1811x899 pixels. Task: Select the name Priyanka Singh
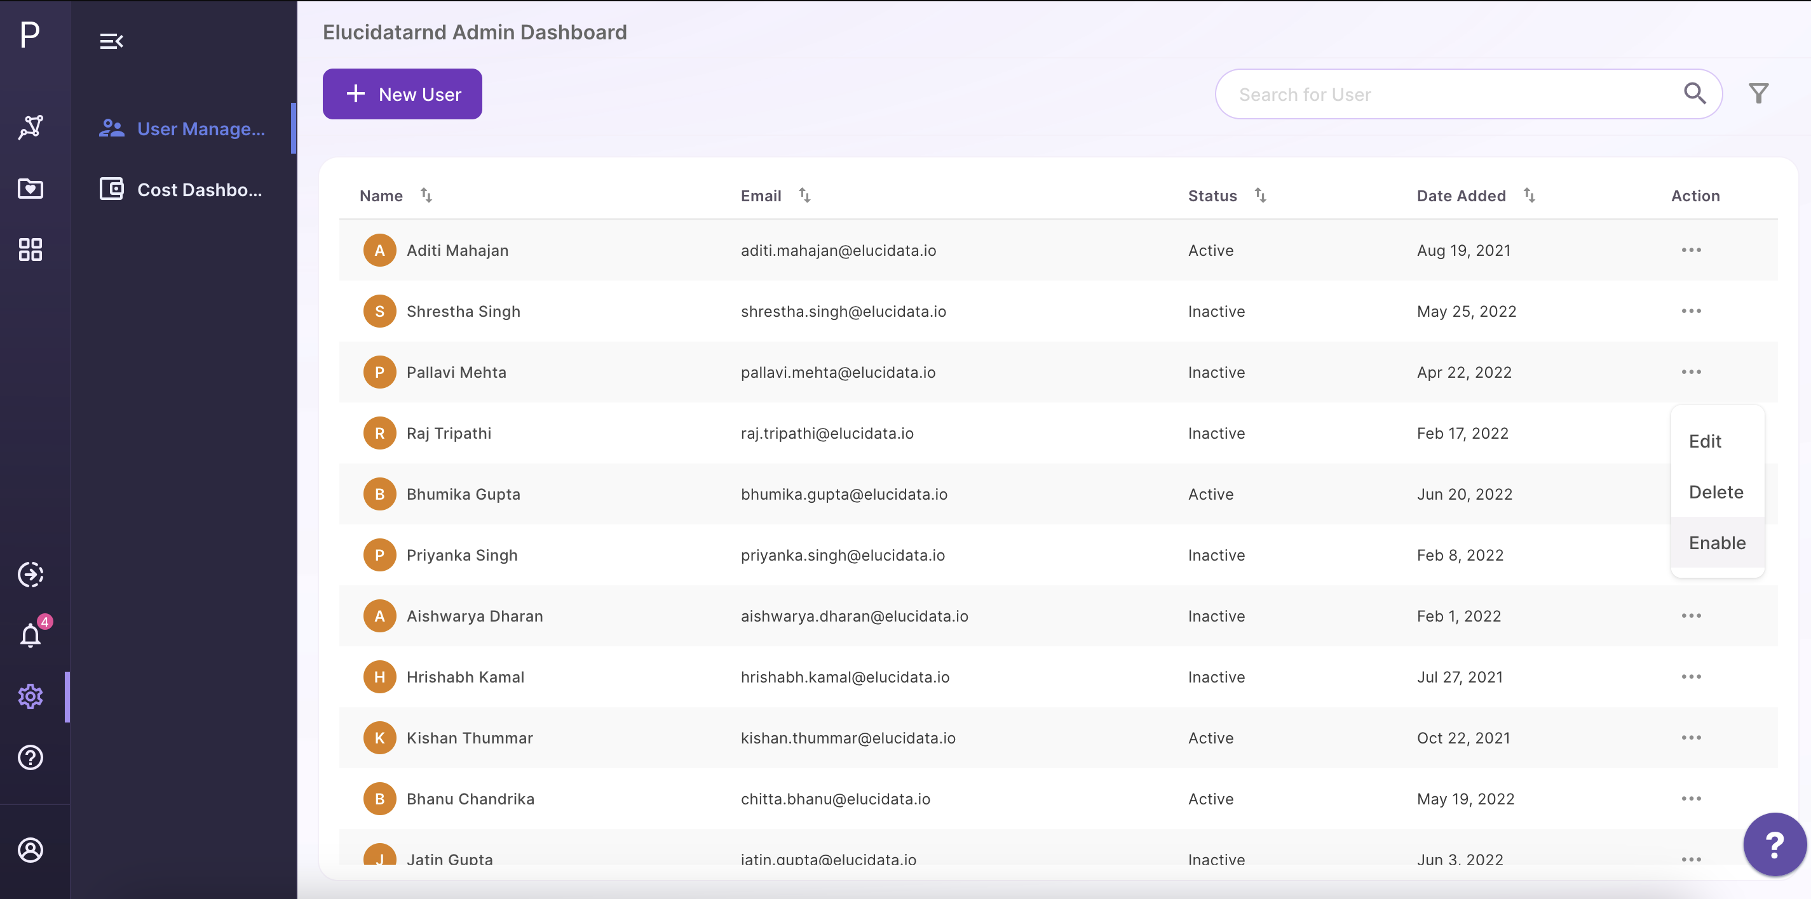(x=462, y=556)
